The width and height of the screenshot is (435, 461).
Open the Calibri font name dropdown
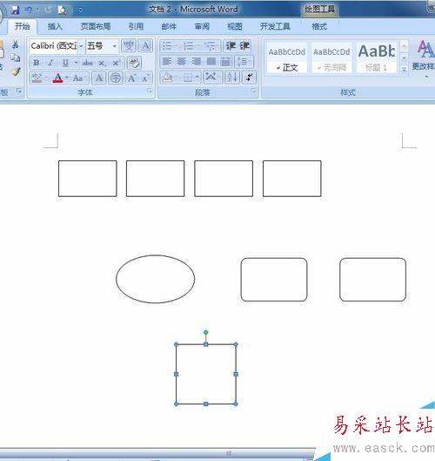pyautogui.click(x=81, y=46)
